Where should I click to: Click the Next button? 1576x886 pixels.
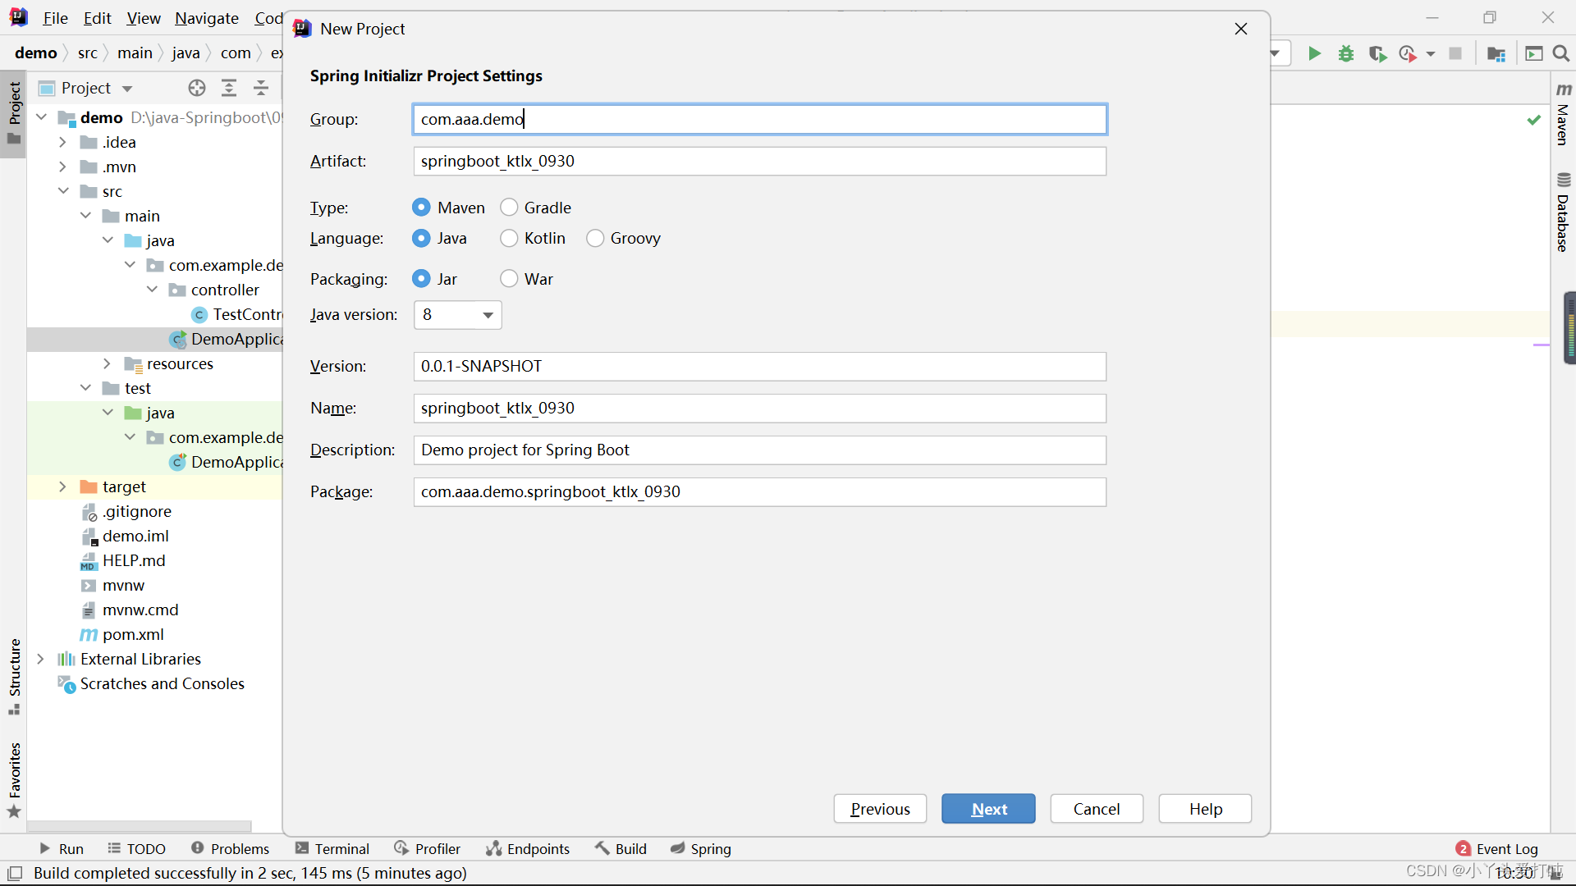coord(988,809)
